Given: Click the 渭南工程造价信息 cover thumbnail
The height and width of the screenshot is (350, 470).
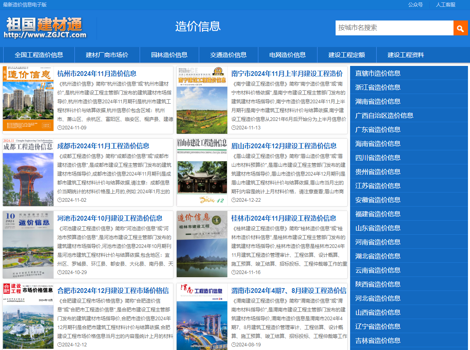Looking at the screenshot, I should [x=202, y=317].
